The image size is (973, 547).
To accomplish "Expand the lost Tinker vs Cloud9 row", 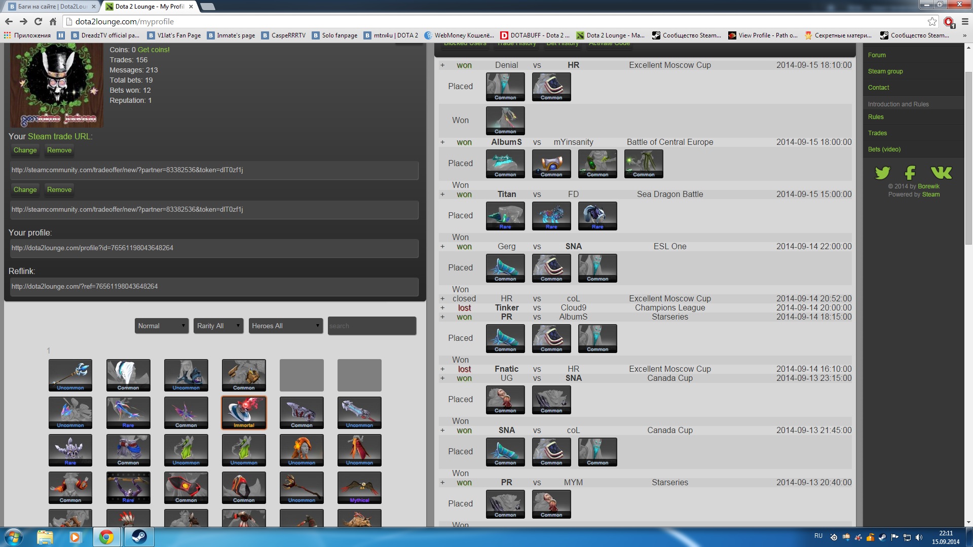I will coord(442,308).
